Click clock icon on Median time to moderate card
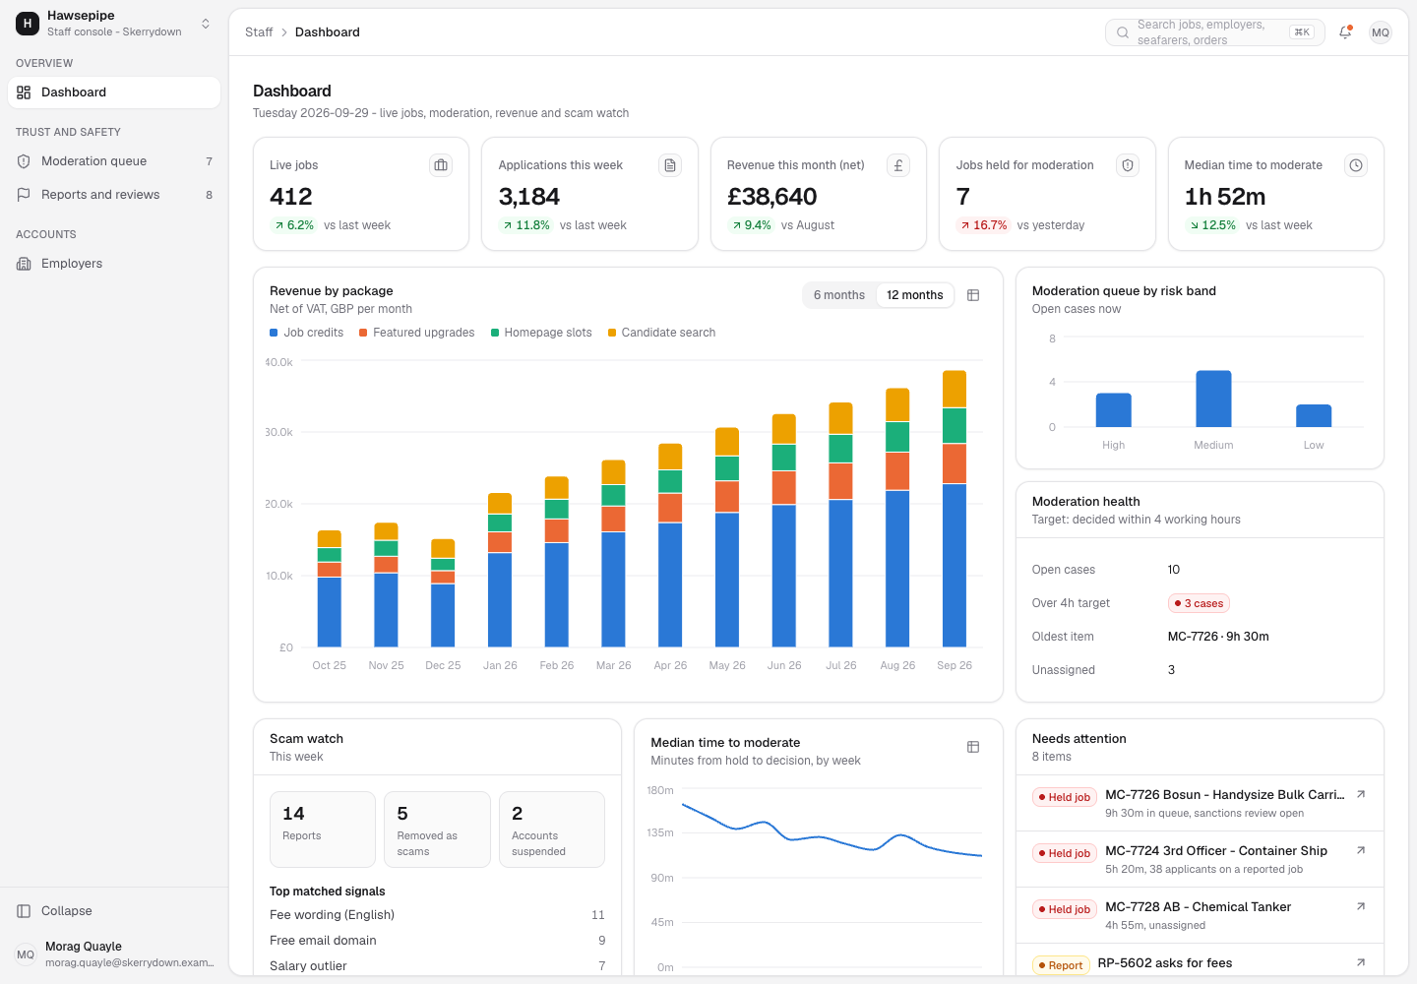Viewport: 1417px width, 984px height. [1356, 165]
